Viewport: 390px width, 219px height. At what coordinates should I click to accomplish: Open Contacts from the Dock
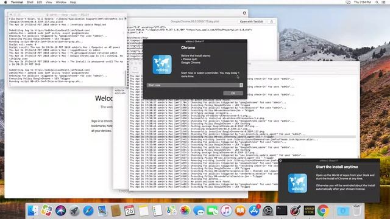[116, 211]
